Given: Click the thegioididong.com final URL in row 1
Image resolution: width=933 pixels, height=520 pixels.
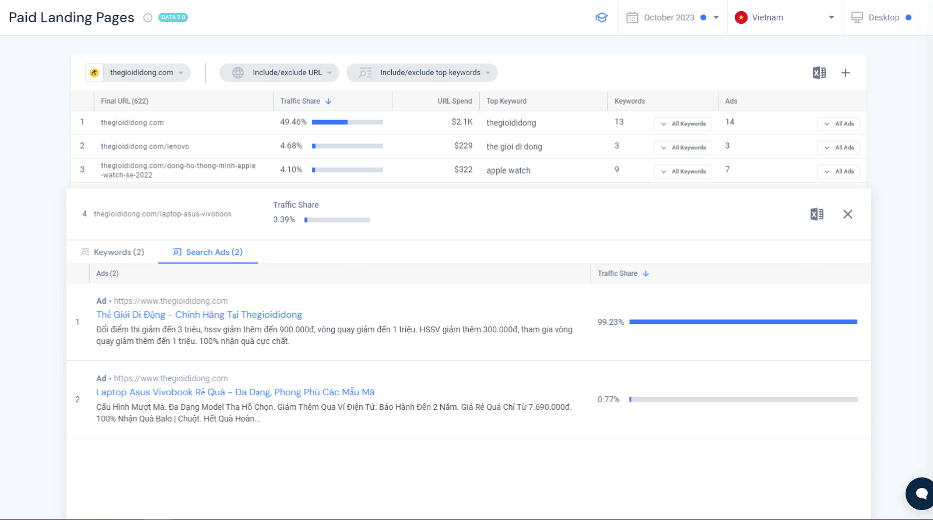Looking at the screenshot, I should coord(132,122).
